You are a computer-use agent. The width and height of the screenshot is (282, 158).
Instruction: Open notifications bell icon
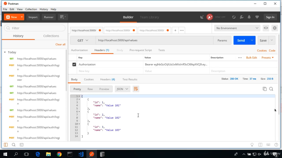tap(249, 17)
